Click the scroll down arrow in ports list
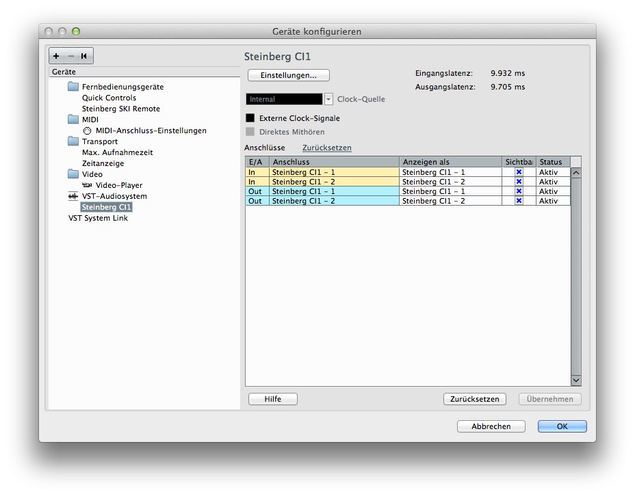Screen dimensions: 635x496 point(576,381)
